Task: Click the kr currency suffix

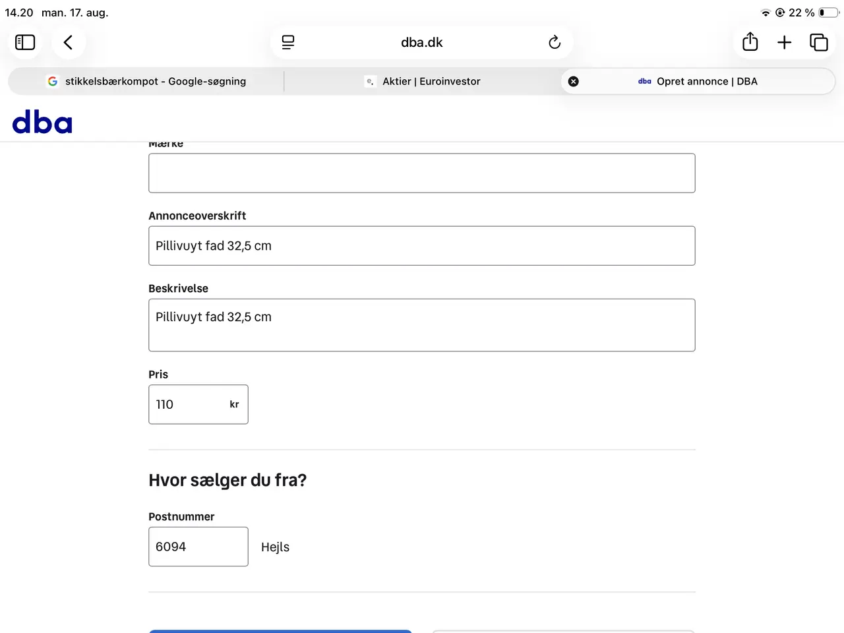Action: [234, 404]
